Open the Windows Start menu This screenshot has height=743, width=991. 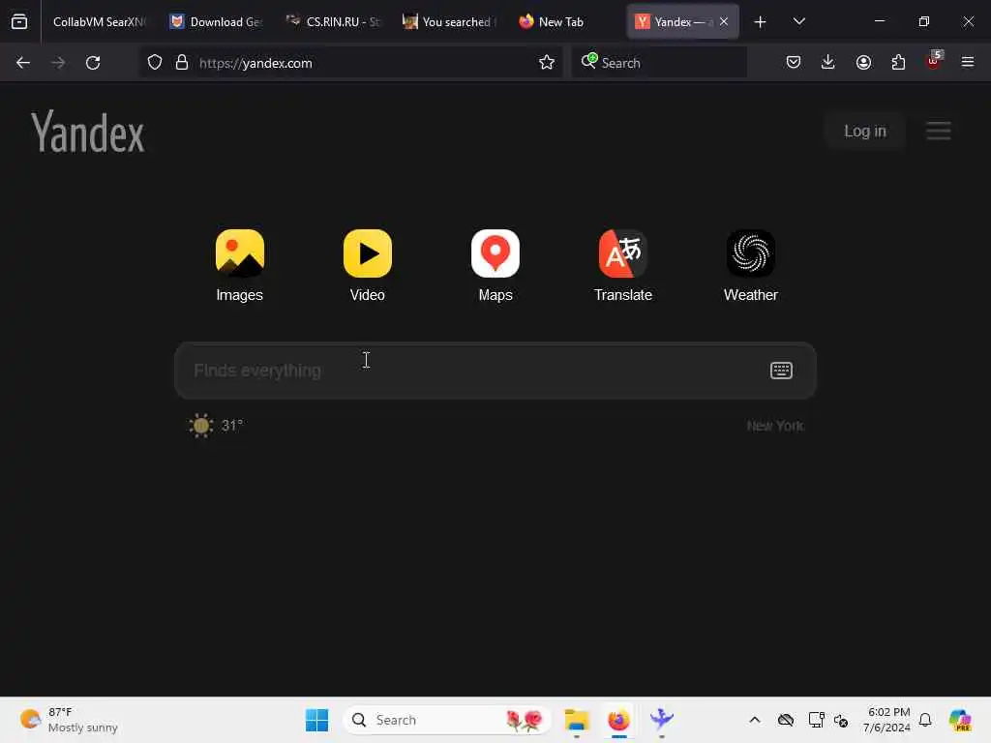(316, 720)
